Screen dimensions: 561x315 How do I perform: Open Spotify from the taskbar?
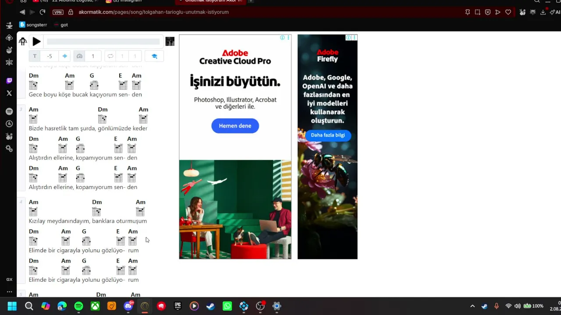pos(78,306)
